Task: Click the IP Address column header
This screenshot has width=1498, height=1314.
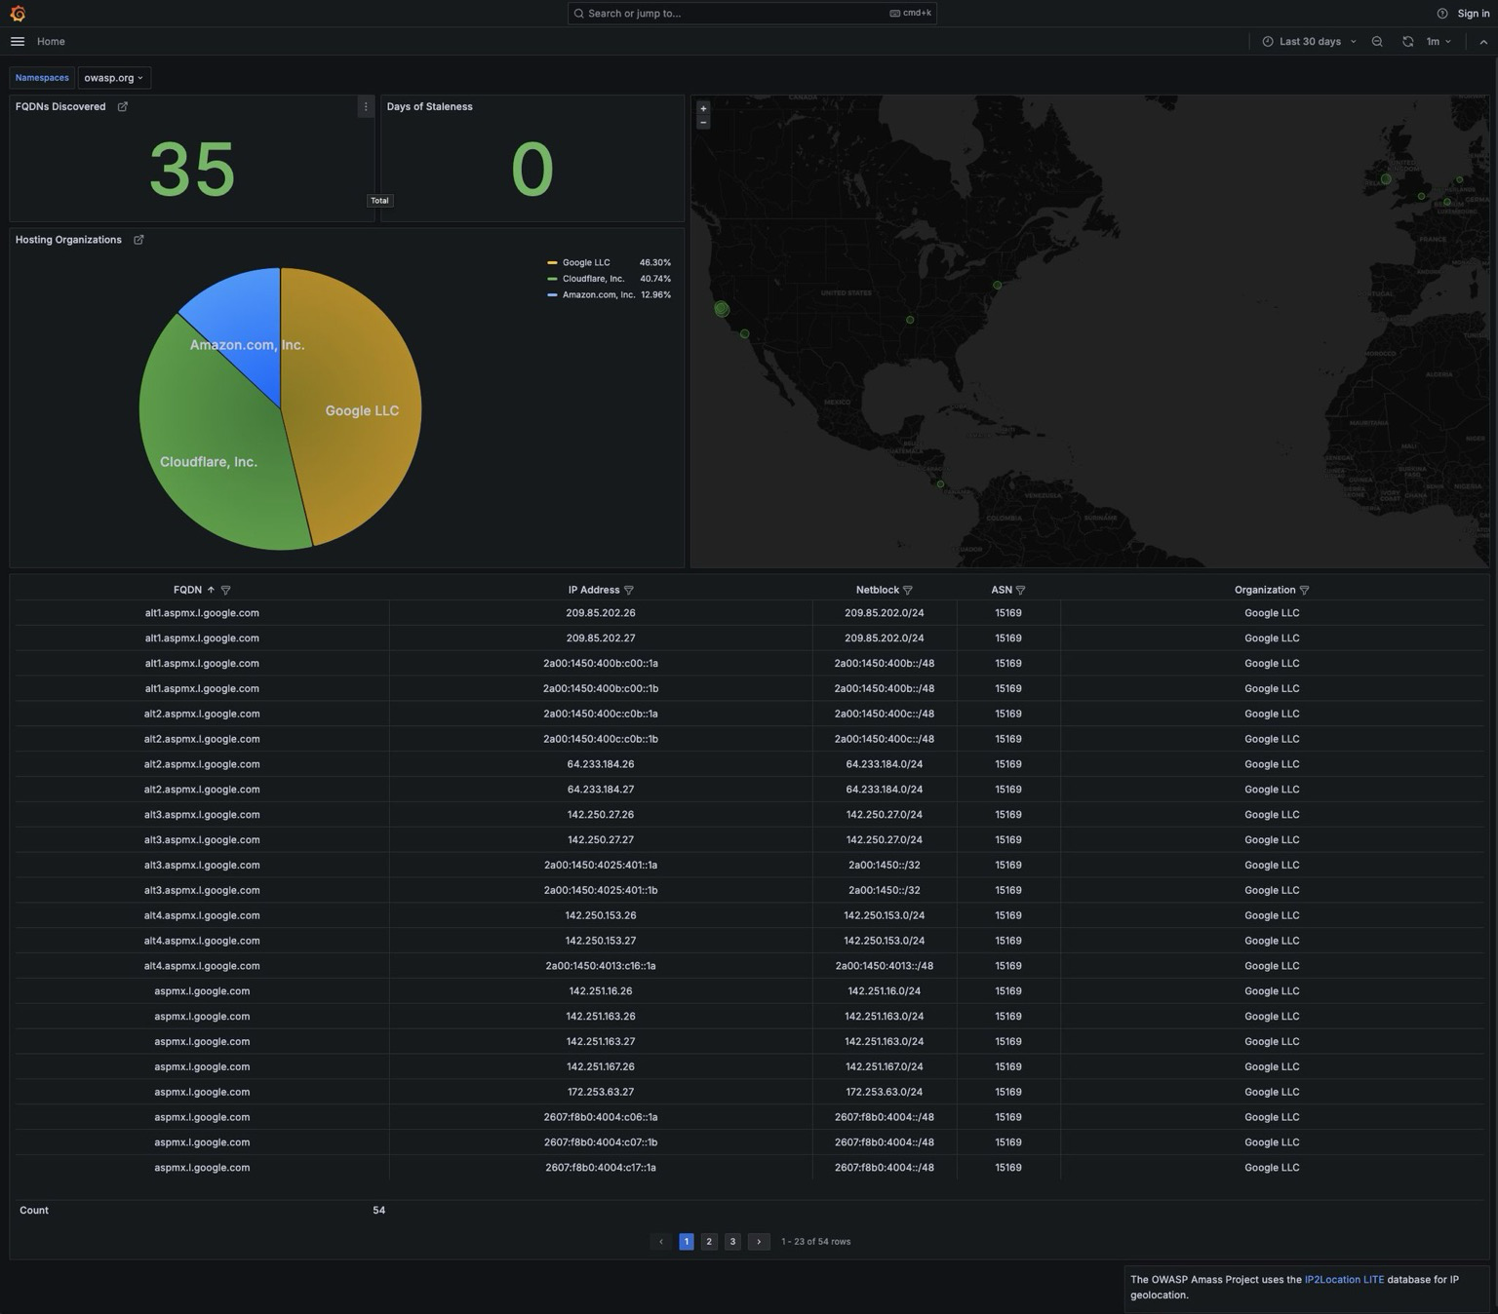Action: click(594, 590)
